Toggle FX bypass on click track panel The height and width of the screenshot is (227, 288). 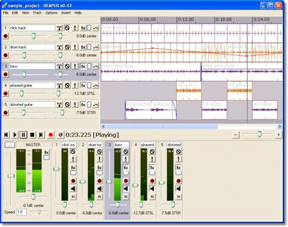tap(89, 28)
